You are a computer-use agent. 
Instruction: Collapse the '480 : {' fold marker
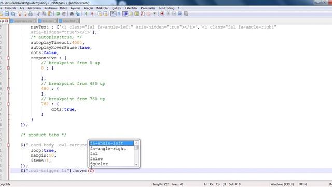click(x=8, y=89)
